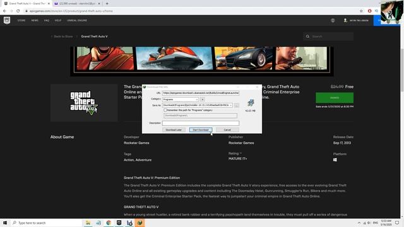This screenshot has height=227, width=404.
Task: Open a new browser tab
Action: point(107,4)
